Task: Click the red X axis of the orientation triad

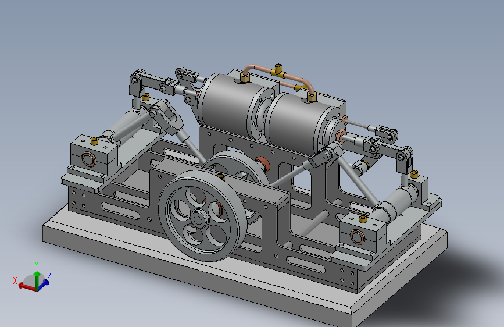Action: coord(27,286)
